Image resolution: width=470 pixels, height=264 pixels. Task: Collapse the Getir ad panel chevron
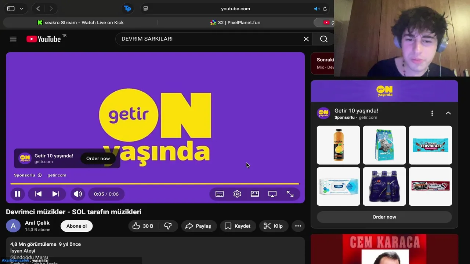[448, 113]
